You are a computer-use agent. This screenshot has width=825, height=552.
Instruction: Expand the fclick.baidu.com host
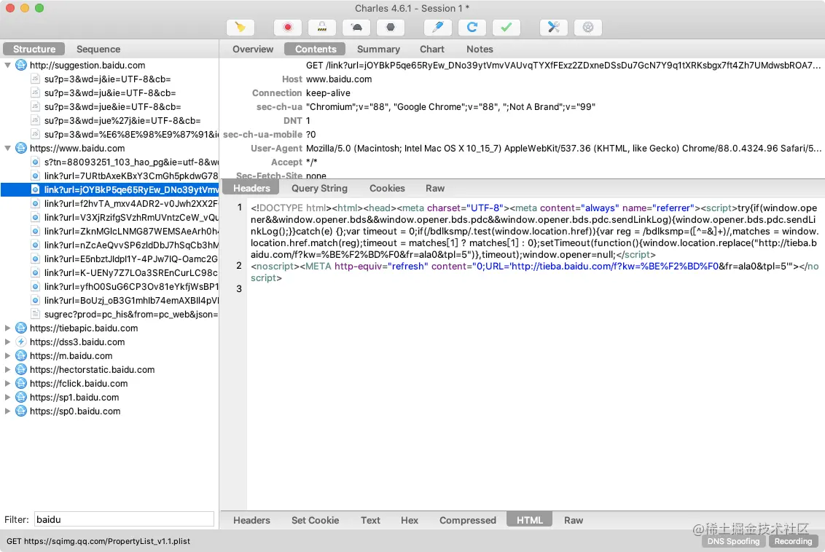coord(7,383)
